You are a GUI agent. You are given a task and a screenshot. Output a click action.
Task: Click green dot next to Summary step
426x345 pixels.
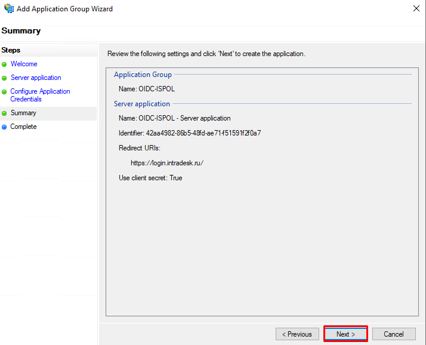point(4,113)
